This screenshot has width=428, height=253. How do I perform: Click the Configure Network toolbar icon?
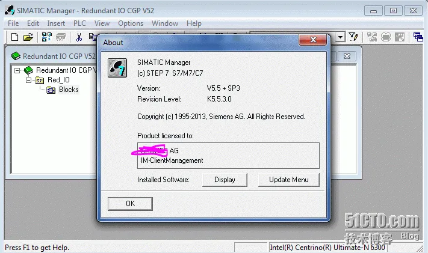click(372, 37)
